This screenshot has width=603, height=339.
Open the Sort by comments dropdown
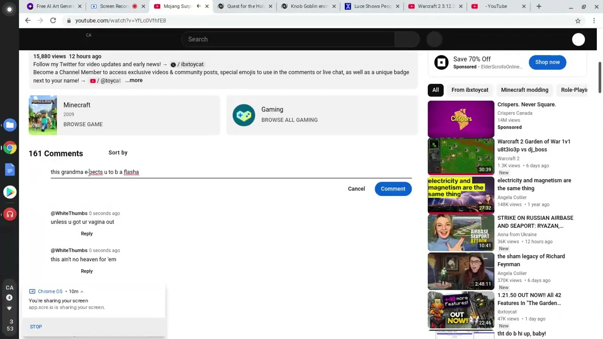coord(118,153)
